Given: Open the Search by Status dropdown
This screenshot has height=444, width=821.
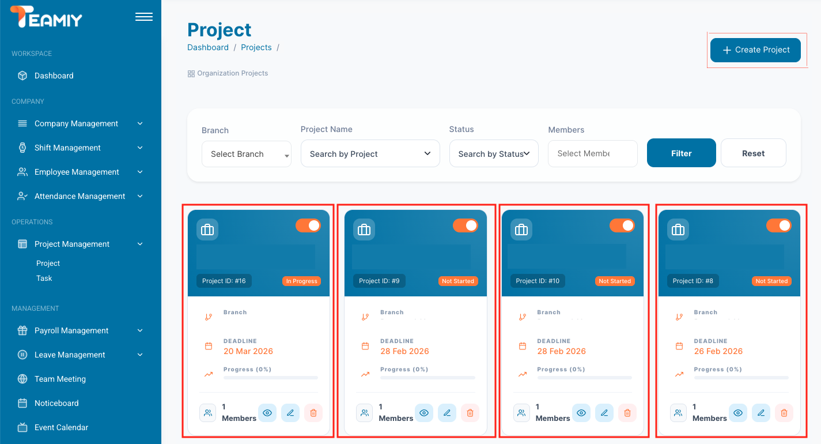Looking at the screenshot, I should tap(493, 154).
